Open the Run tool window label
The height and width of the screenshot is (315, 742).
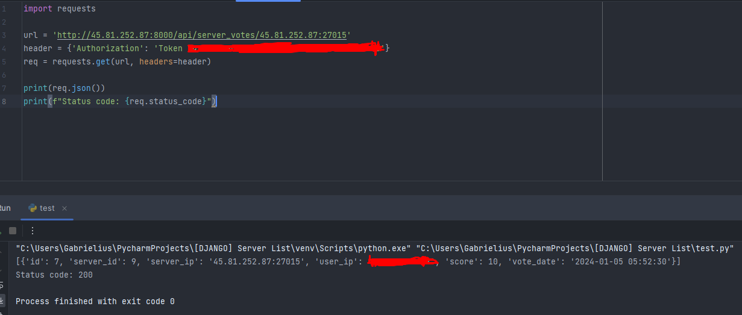(x=5, y=208)
